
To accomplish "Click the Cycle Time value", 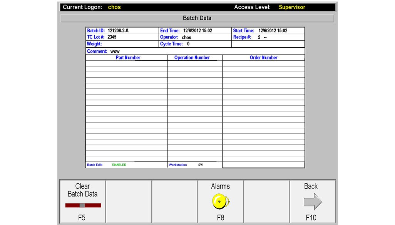I will tap(188, 44).
